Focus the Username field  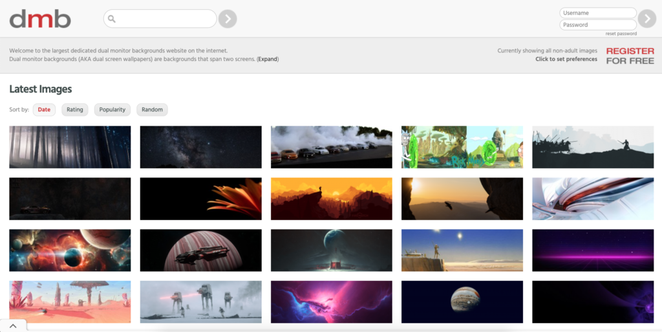(598, 13)
